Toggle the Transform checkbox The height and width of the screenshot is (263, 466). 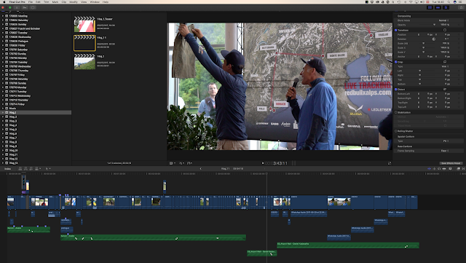click(396, 31)
